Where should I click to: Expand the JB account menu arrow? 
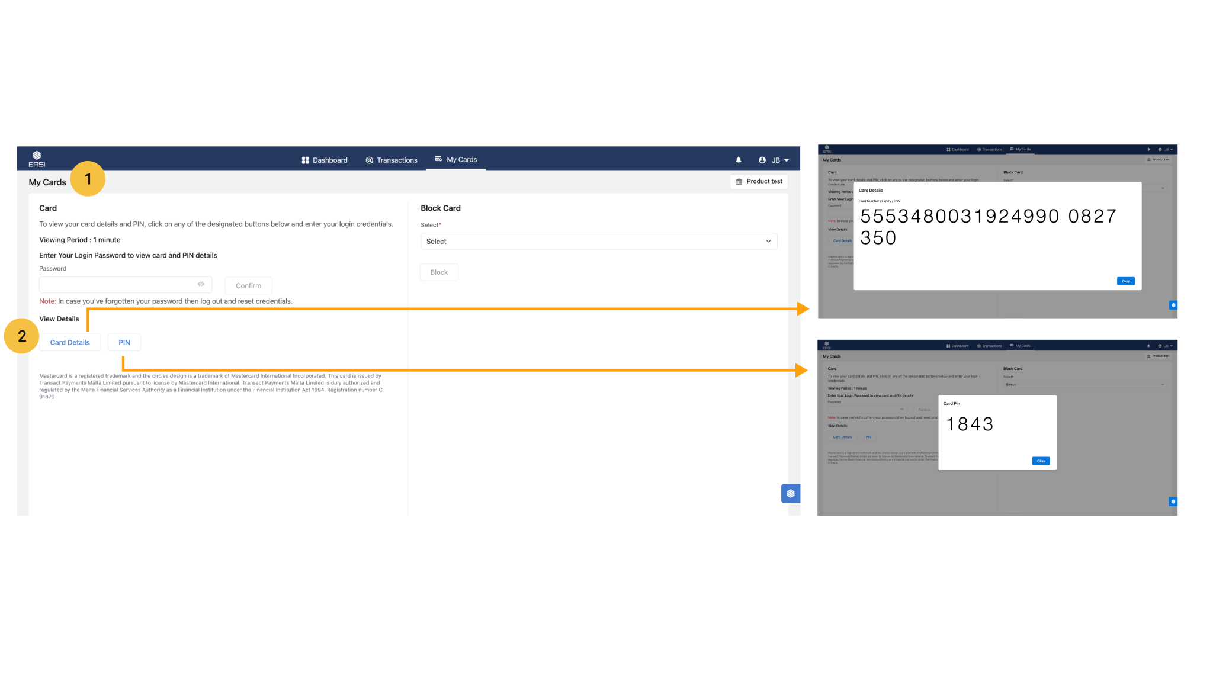pos(787,160)
